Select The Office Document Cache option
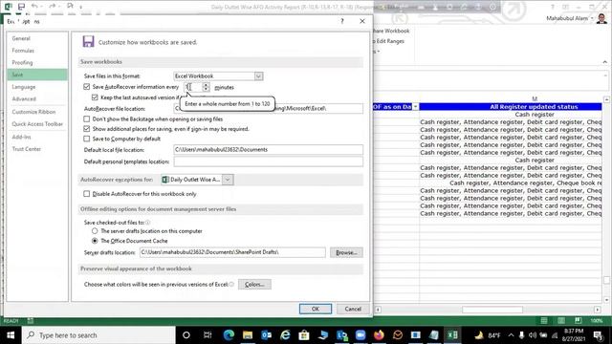The height and width of the screenshot is (344, 612). click(x=95, y=241)
